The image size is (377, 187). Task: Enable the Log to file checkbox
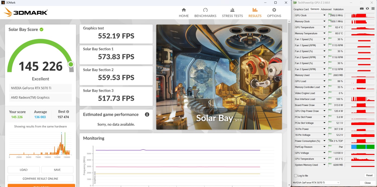click(x=296, y=176)
